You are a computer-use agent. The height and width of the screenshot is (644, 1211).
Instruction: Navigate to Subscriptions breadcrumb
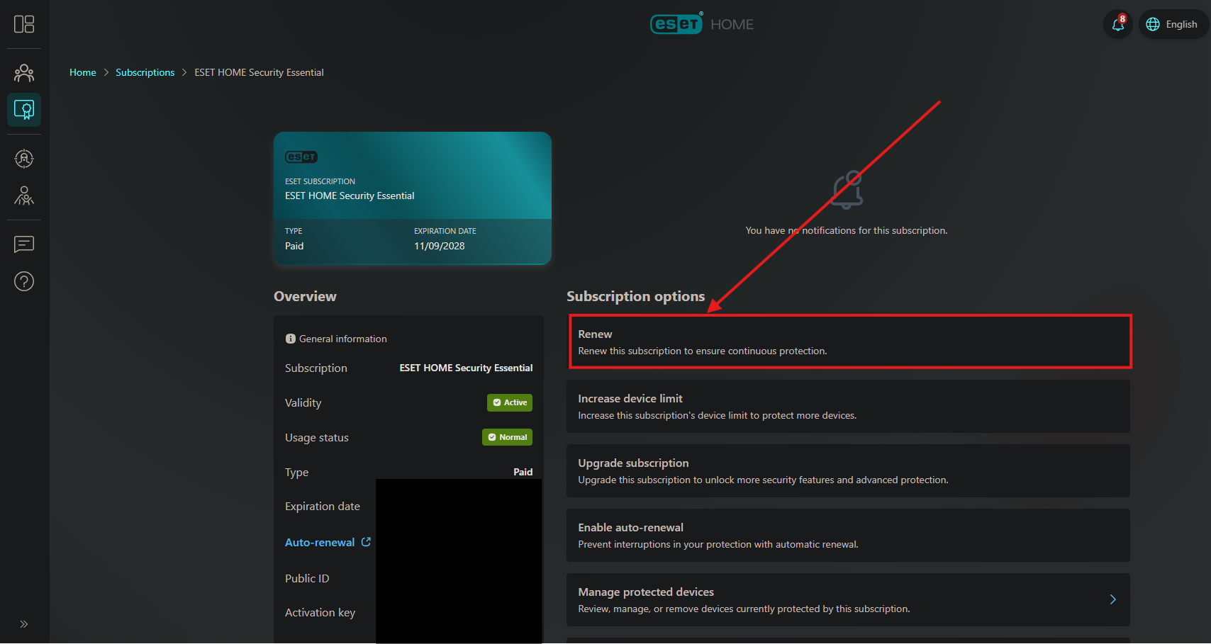coord(145,72)
